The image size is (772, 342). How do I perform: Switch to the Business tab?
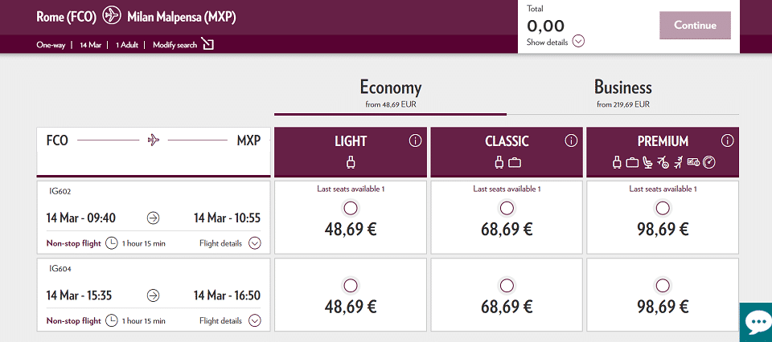click(x=622, y=93)
